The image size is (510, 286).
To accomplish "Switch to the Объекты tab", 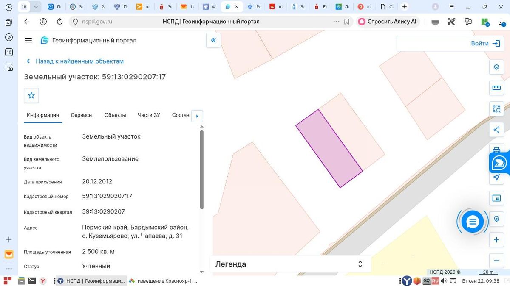I will pos(115,115).
